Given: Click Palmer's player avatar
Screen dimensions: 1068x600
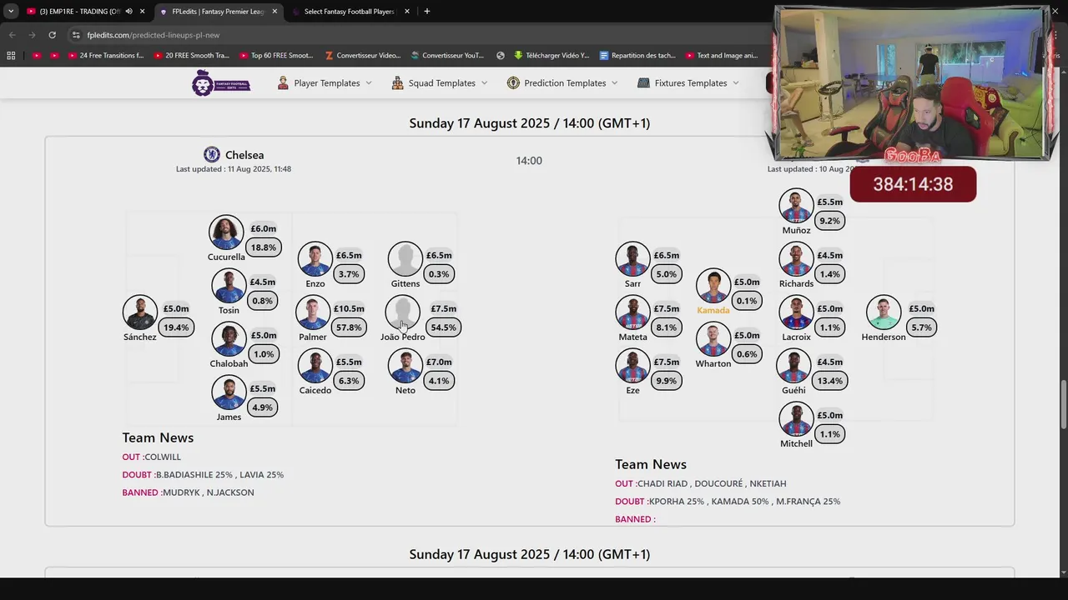Looking at the screenshot, I should tap(313, 312).
